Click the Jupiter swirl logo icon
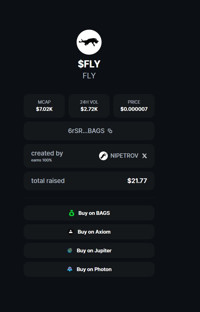This screenshot has height=312, width=200. (70, 250)
